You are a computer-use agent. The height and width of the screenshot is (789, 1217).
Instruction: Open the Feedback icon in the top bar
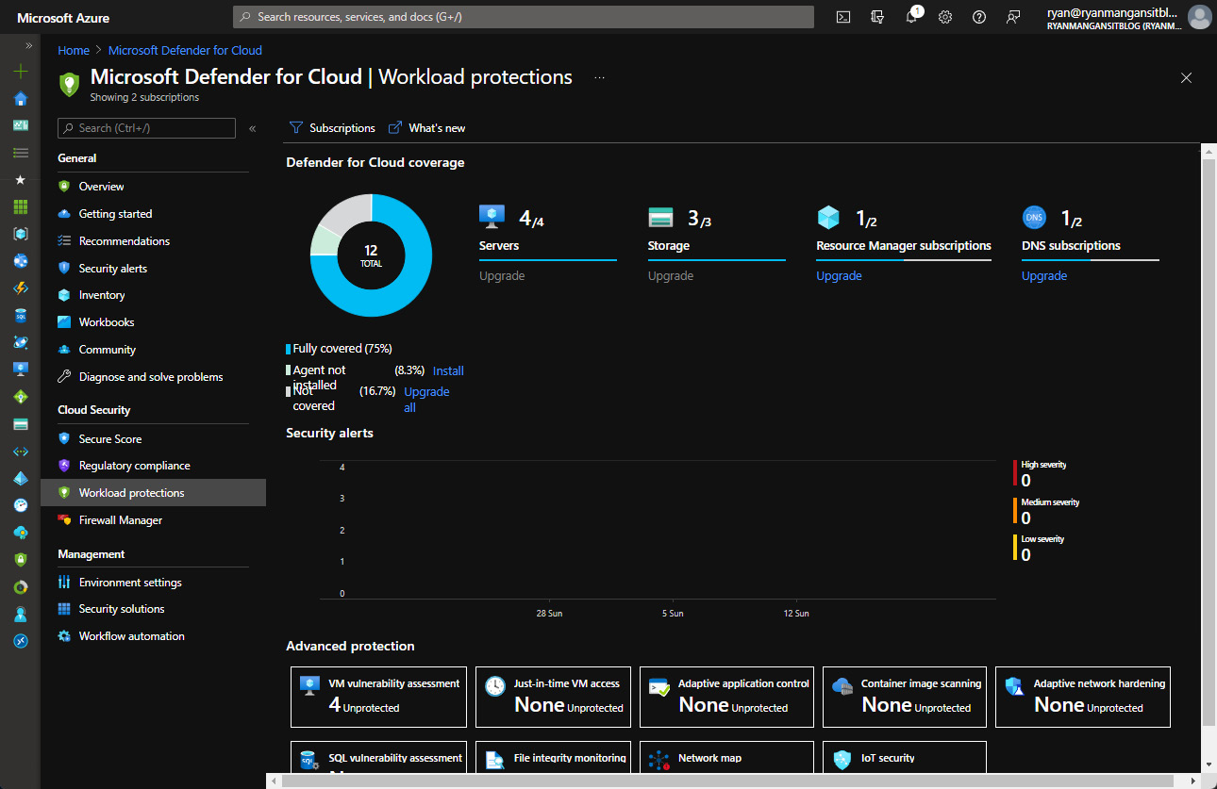(1013, 17)
